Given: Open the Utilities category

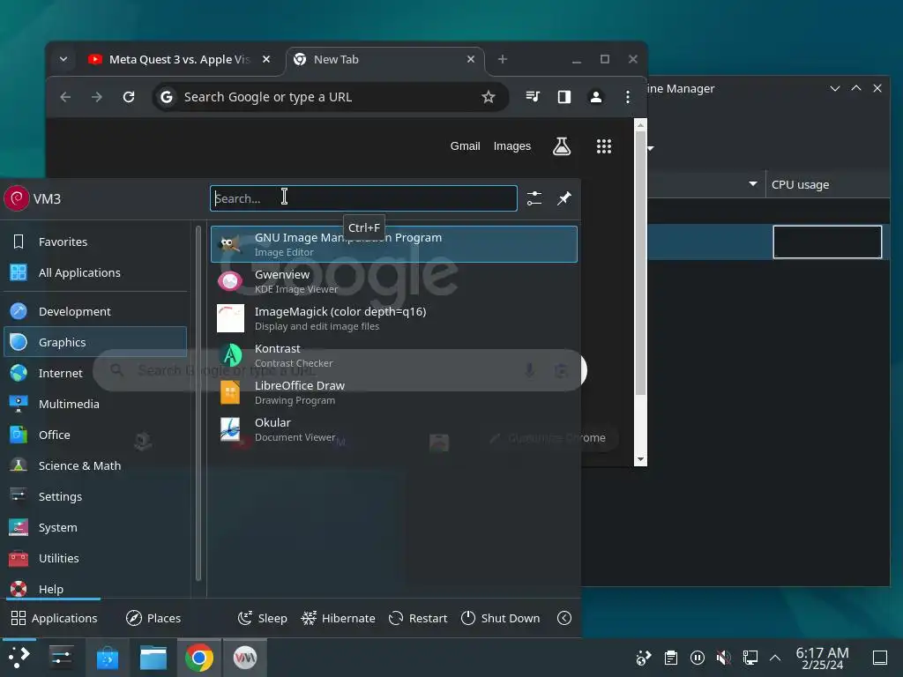Looking at the screenshot, I should coord(95,558).
